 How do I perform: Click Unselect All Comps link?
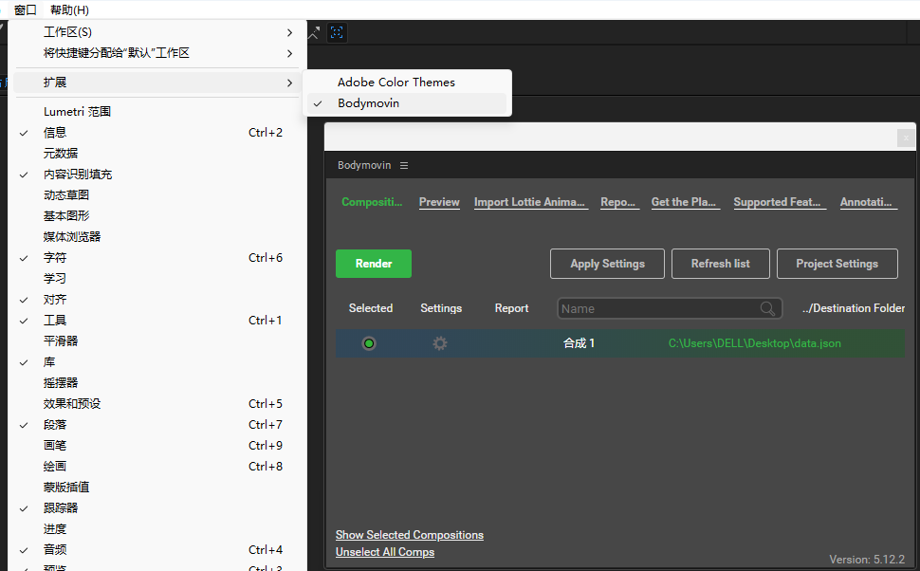point(385,552)
